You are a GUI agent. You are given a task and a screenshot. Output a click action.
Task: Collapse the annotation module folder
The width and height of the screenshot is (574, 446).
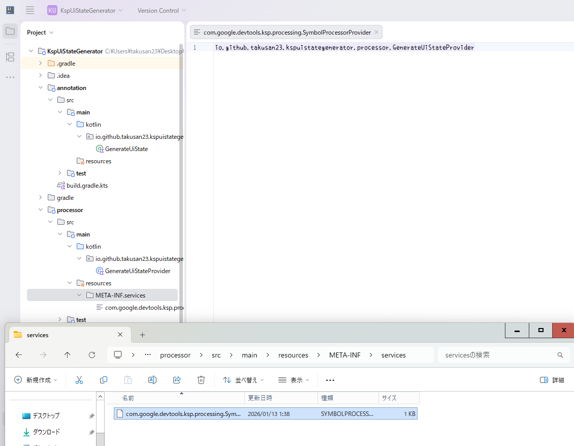pyautogui.click(x=41, y=88)
